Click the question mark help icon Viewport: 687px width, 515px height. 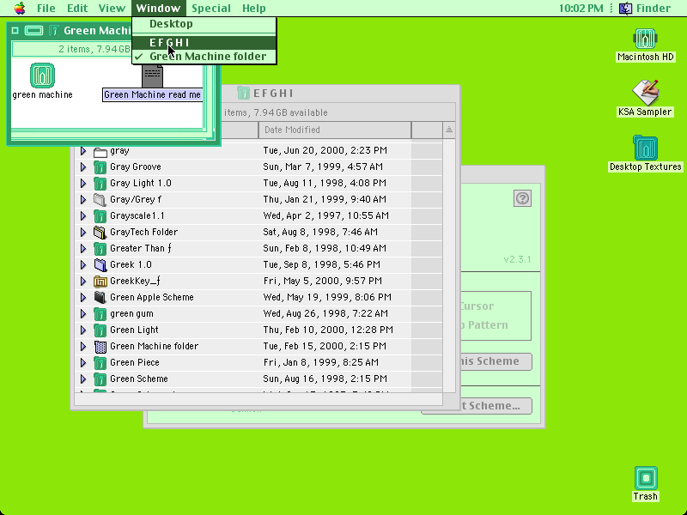(x=522, y=198)
